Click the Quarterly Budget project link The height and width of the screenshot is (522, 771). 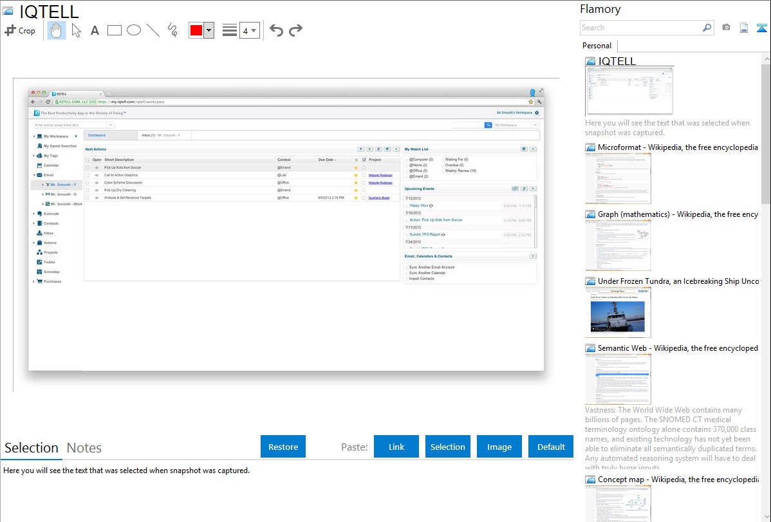379,198
